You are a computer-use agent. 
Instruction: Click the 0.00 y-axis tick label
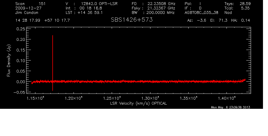(21, 82)
